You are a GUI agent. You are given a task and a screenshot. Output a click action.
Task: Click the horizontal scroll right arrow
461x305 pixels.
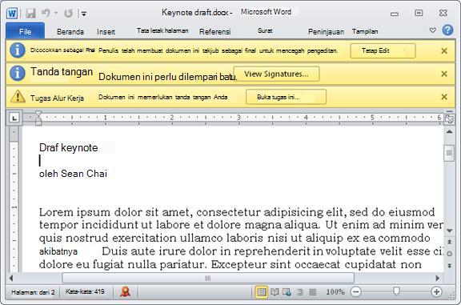tap(438, 278)
